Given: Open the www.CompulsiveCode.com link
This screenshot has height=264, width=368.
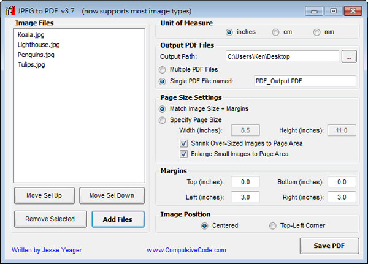Looking at the screenshot, I should 186,250.
